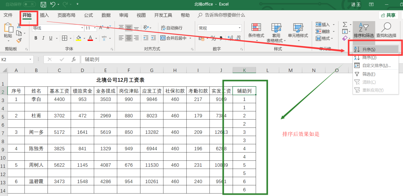Toggle bold formatting with the B button
This screenshot has width=403, height=196.
tap(36, 38)
